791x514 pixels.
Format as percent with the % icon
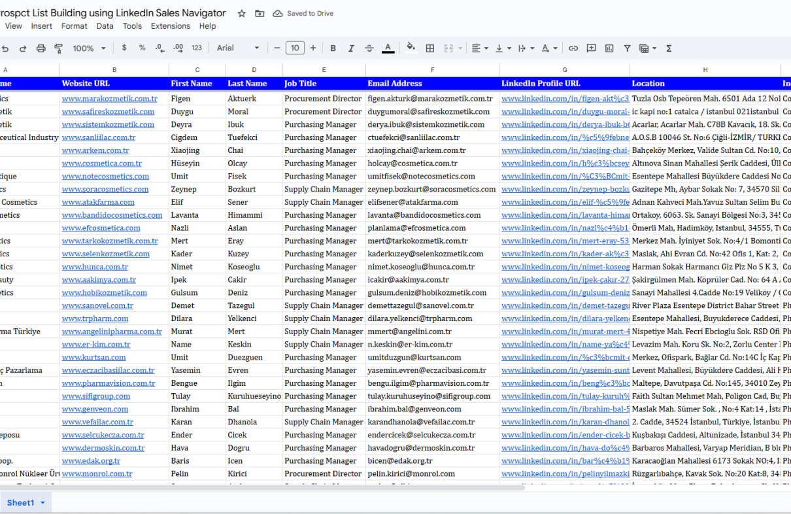point(142,48)
